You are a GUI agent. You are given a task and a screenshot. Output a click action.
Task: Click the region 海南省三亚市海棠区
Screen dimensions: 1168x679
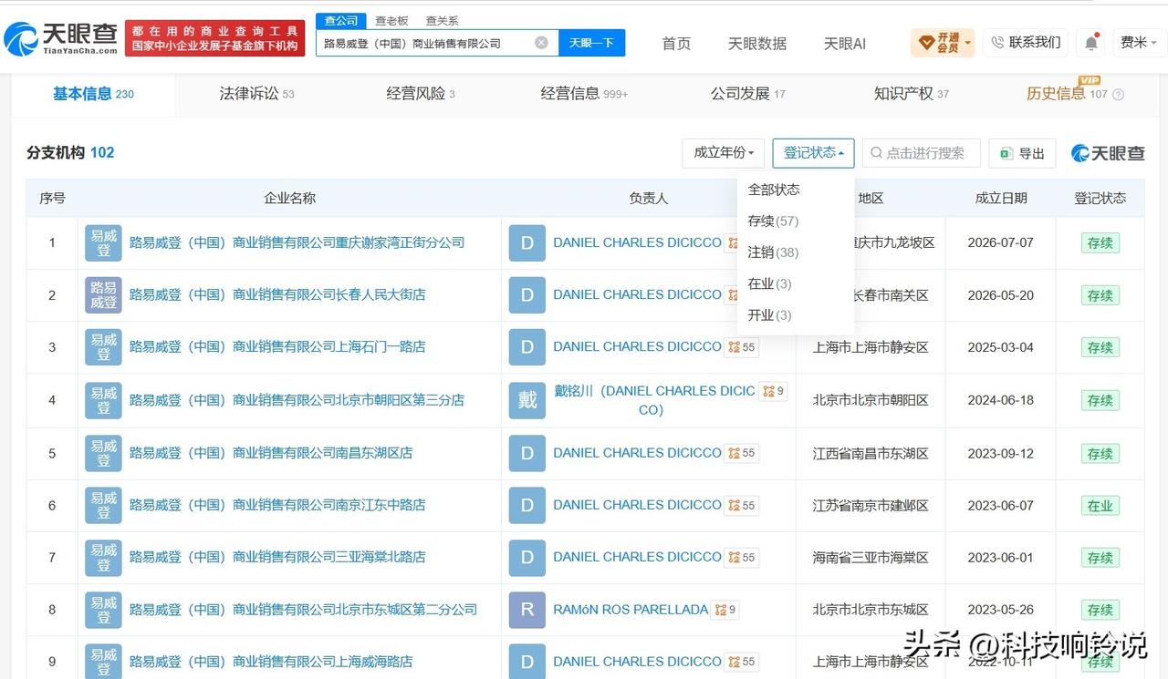(871, 557)
